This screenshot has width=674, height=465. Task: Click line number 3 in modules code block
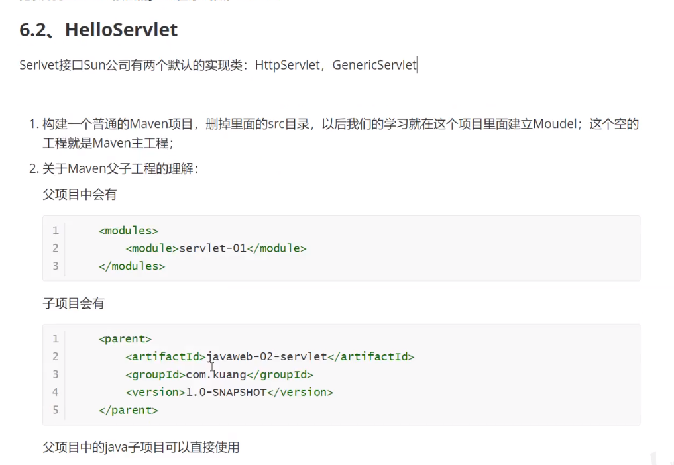(x=56, y=266)
